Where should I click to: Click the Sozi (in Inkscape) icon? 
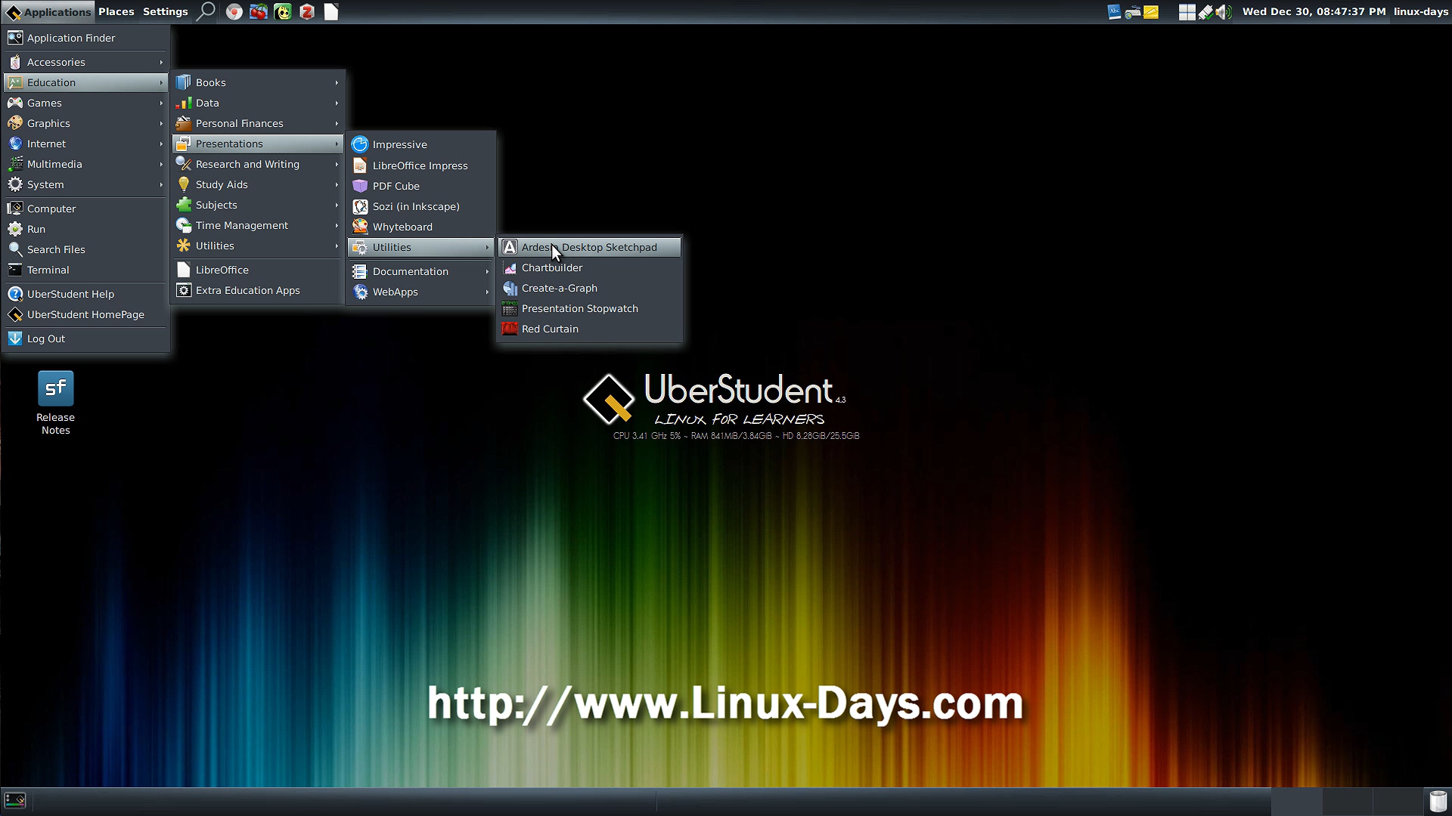[360, 206]
